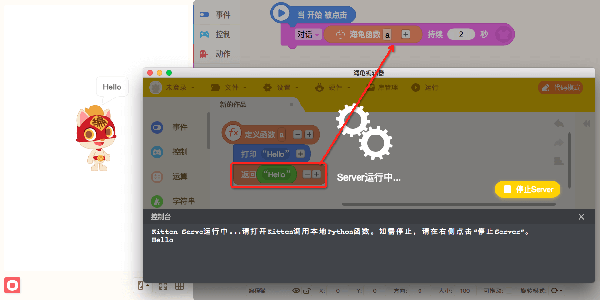Click the start play icon on 当开始被点击 block
The height and width of the screenshot is (300, 600).
click(281, 13)
